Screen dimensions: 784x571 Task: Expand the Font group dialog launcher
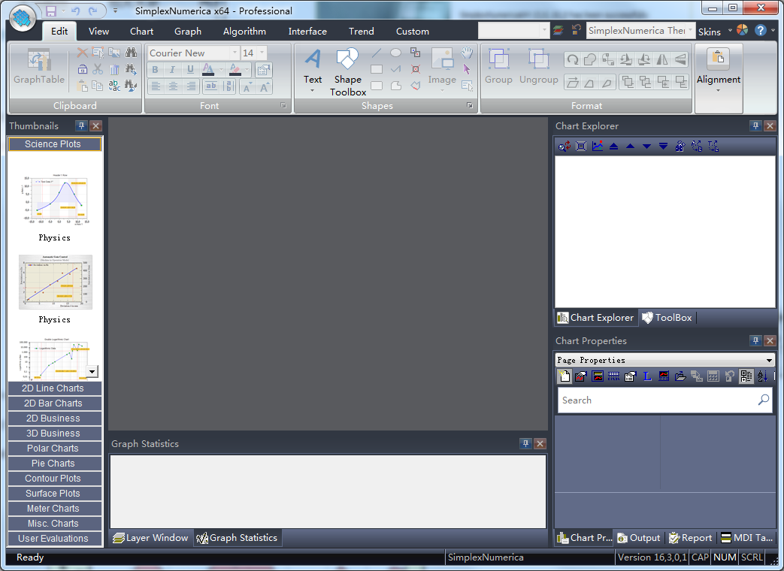point(283,105)
